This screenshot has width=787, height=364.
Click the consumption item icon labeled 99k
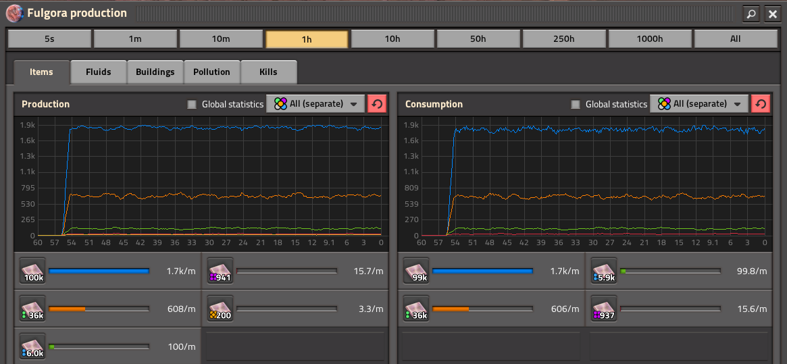pyautogui.click(x=416, y=271)
